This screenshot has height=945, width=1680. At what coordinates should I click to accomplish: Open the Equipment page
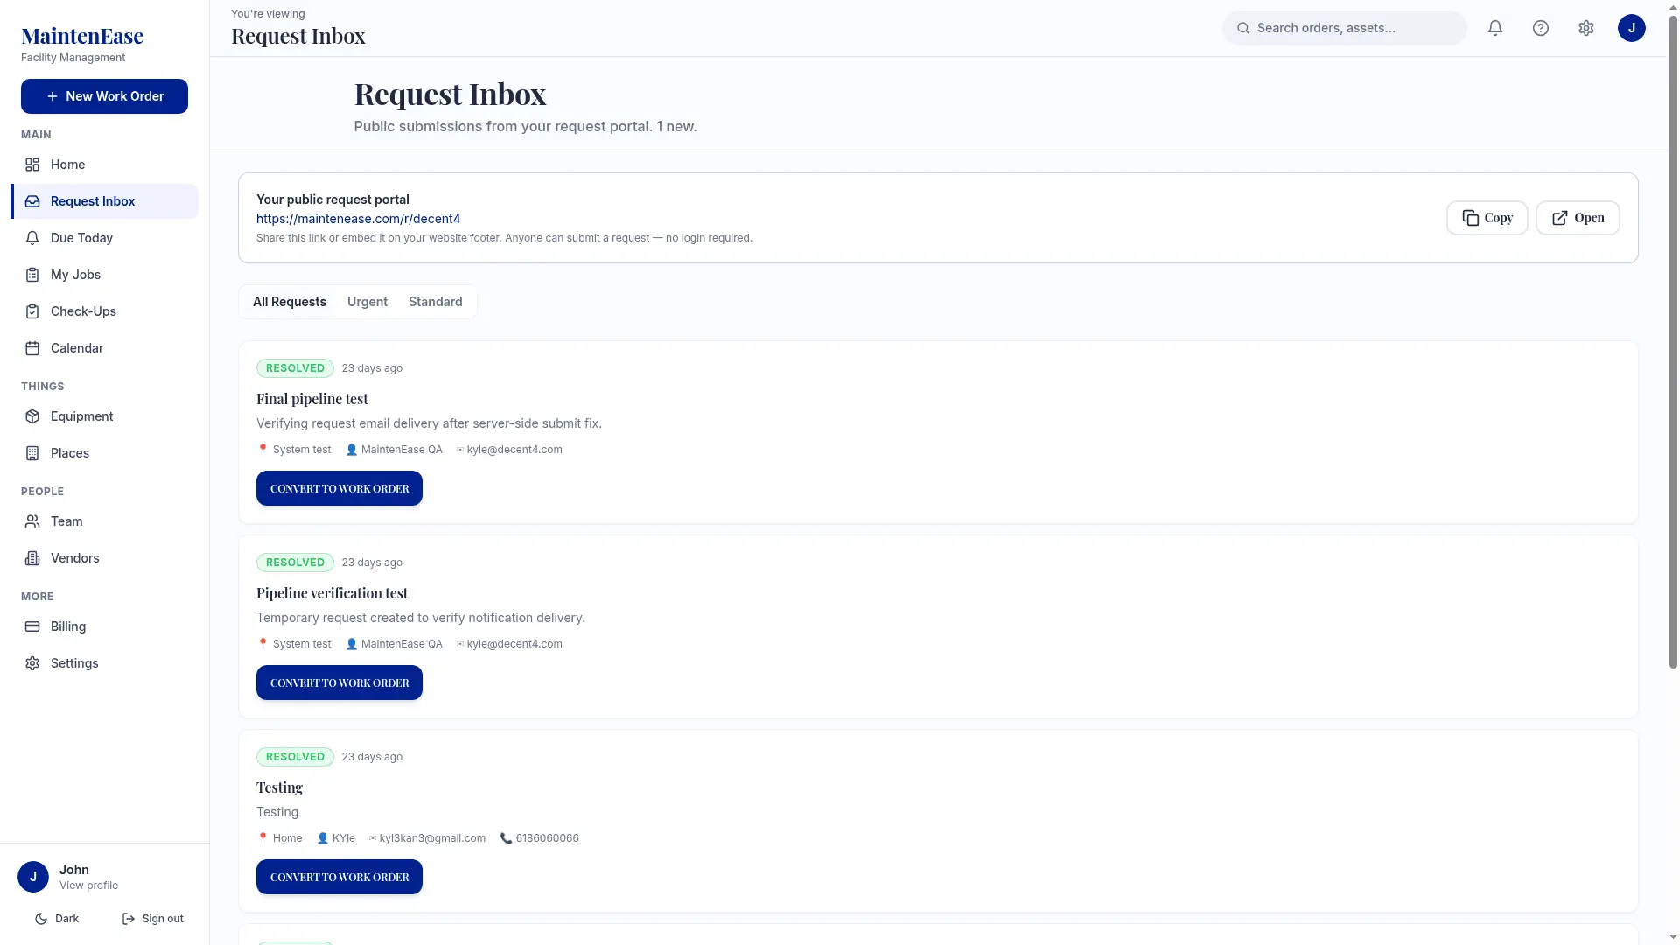[x=105, y=416]
